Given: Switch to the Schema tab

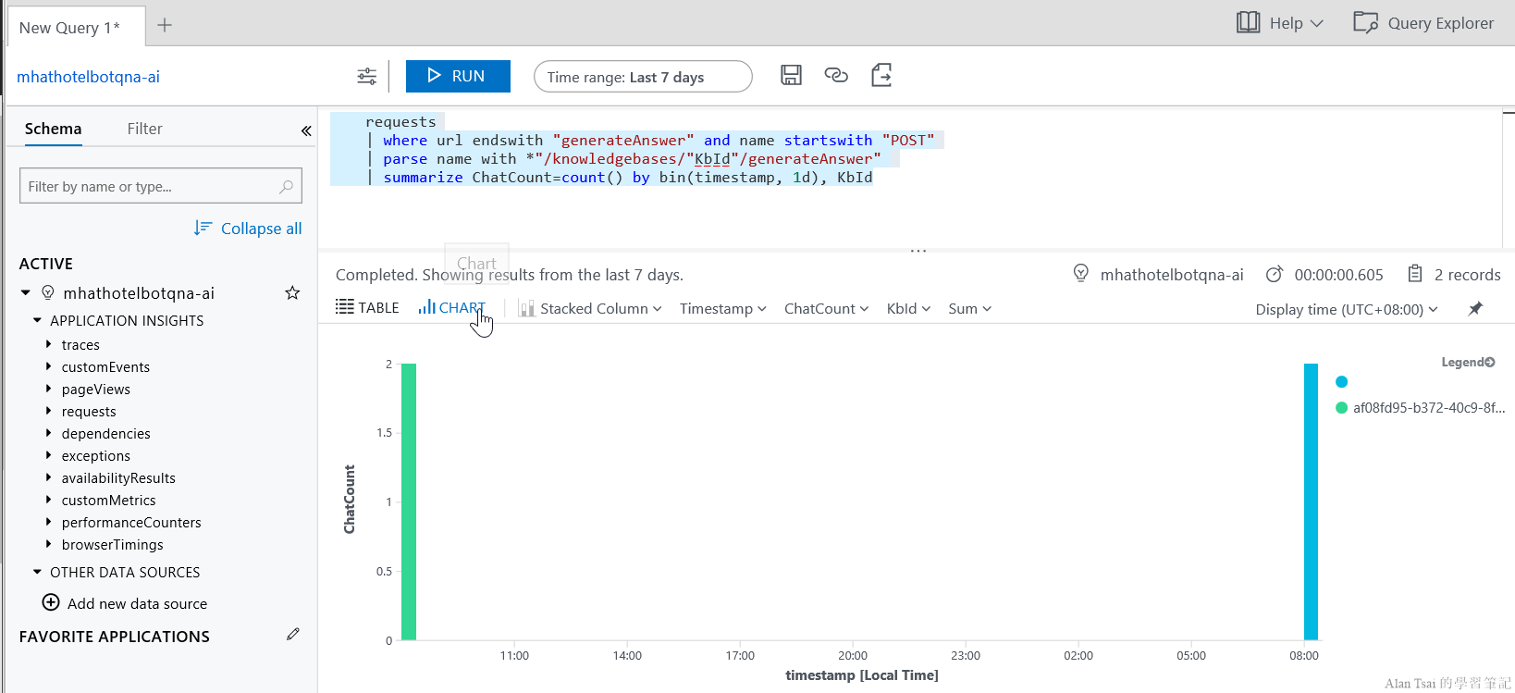Looking at the screenshot, I should tap(53, 129).
